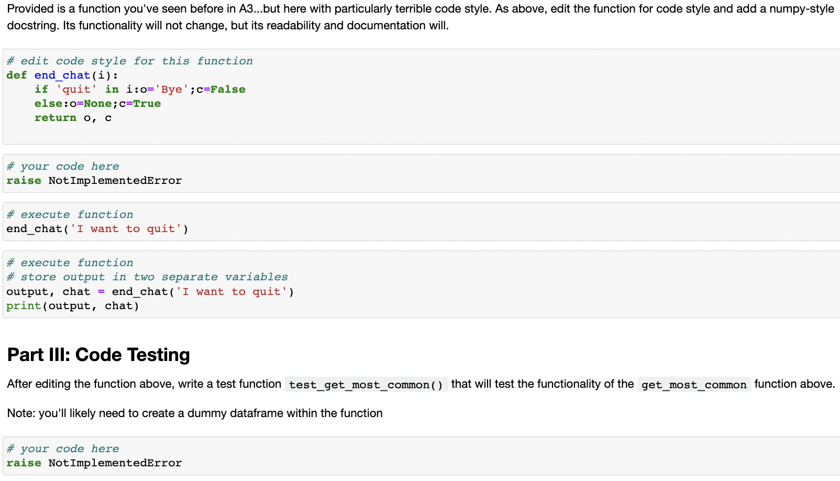
Task: Click the '# execute function' comment cell
Action: pyautogui.click(x=70, y=214)
